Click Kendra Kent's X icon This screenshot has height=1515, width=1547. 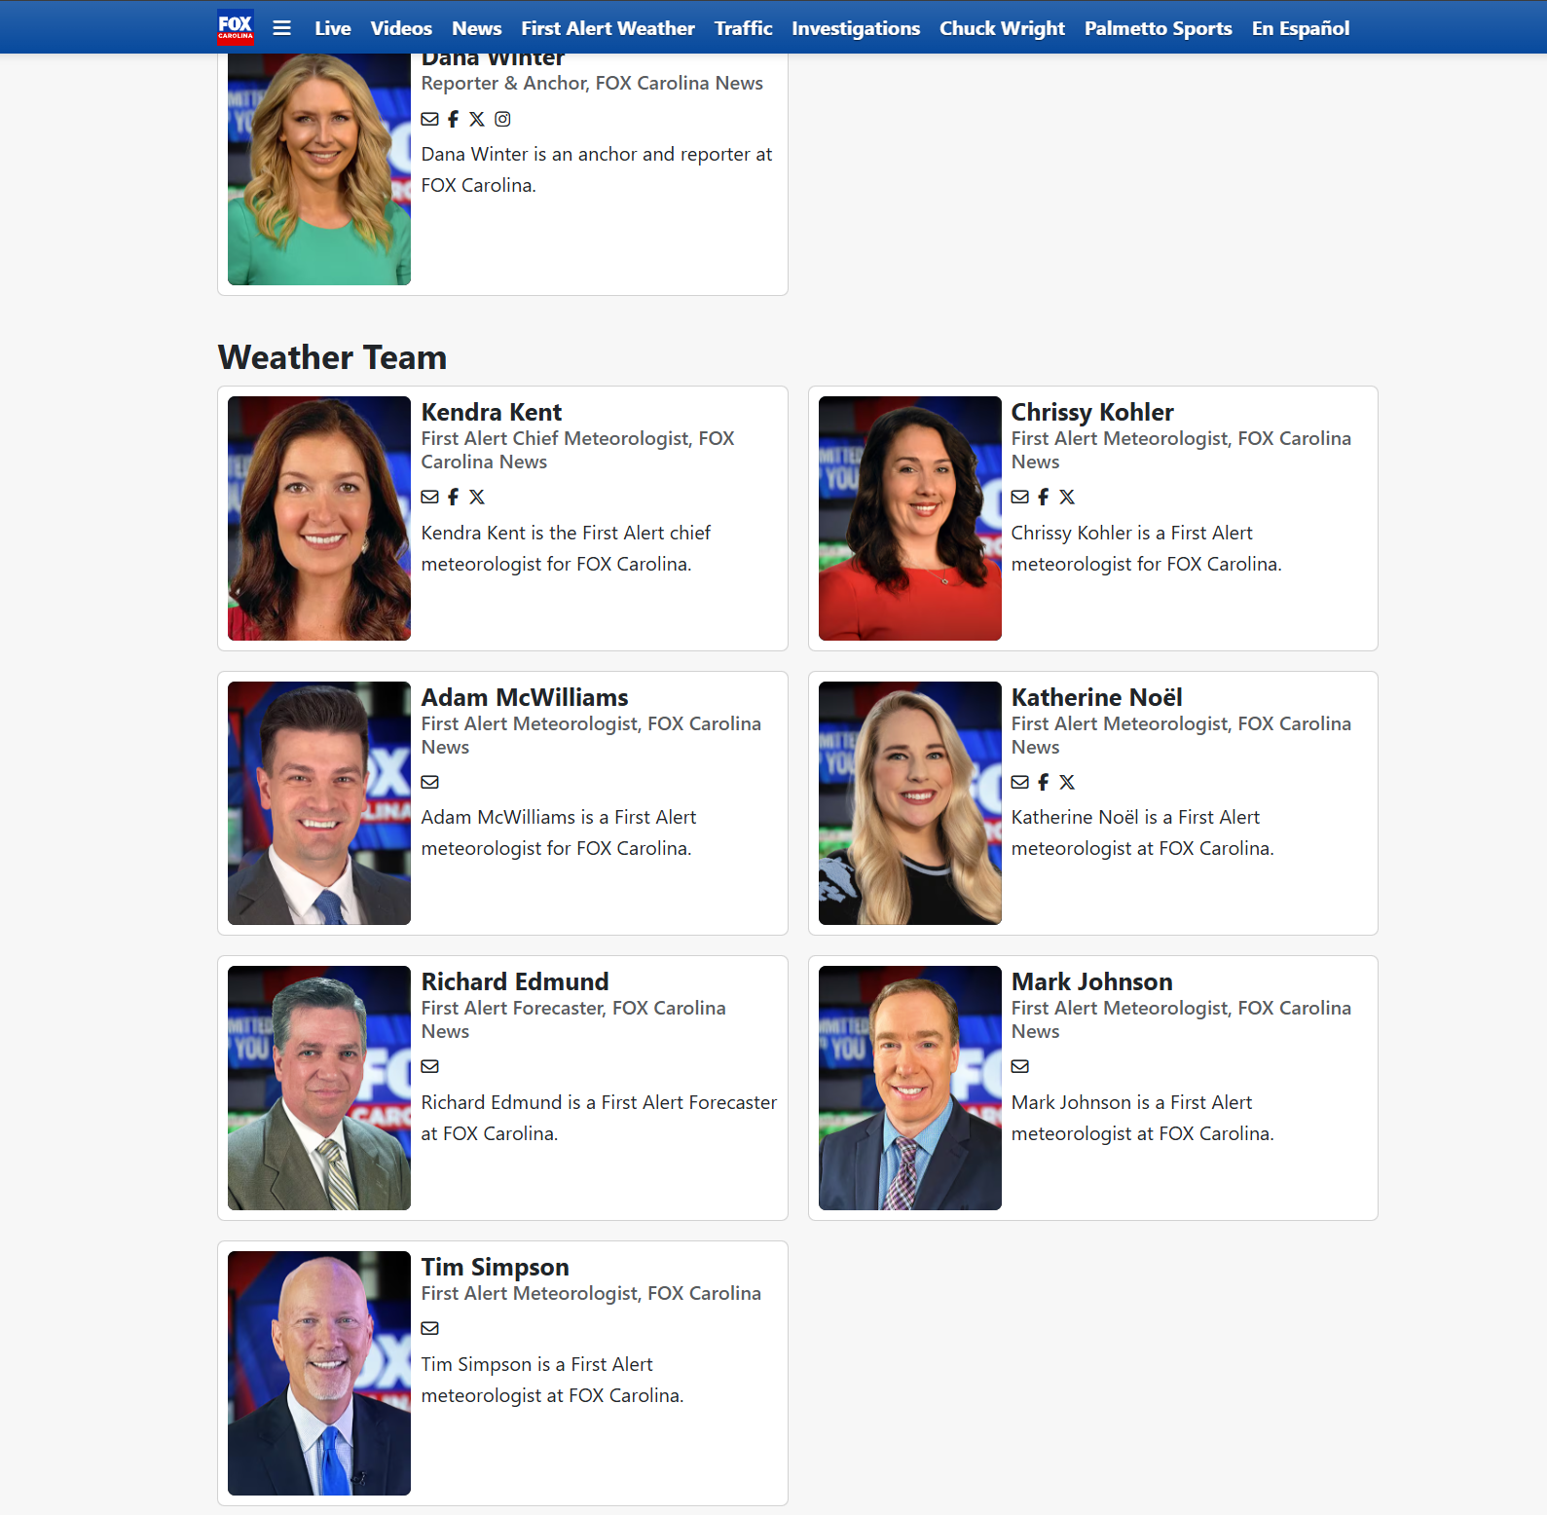click(477, 497)
